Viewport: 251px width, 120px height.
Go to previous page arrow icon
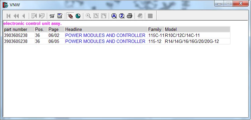(x=24, y=16)
